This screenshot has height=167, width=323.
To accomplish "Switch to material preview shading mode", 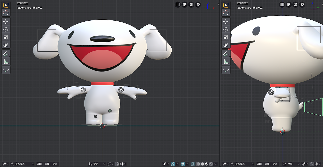I will pyautogui.click(x=207, y=164).
